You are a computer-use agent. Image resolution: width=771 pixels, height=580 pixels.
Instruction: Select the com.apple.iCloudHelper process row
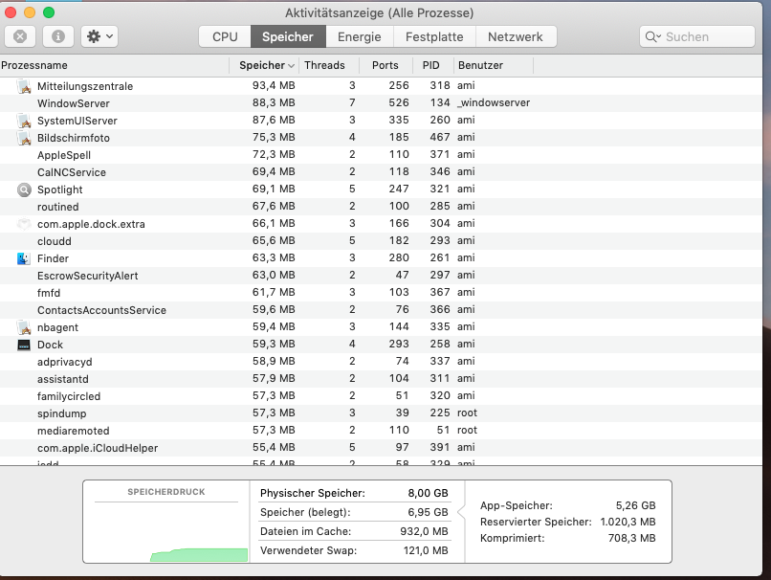381,448
